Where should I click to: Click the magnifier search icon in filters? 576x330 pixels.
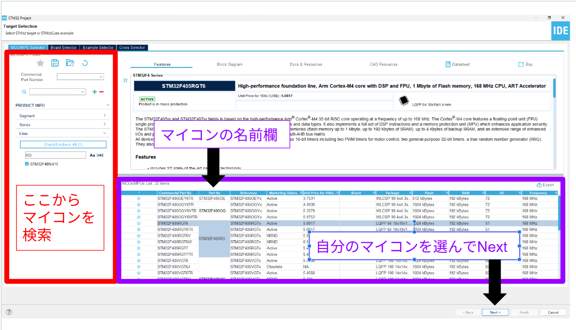click(x=24, y=92)
